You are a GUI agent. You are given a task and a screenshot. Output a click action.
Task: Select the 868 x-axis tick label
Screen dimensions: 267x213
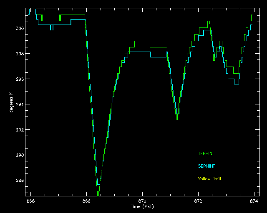coord(86,201)
